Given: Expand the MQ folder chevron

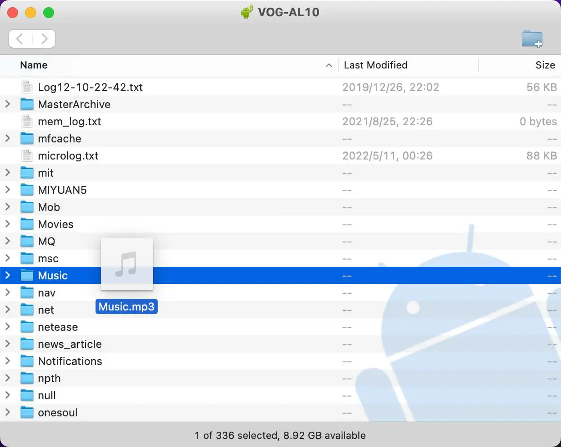Looking at the screenshot, I should (8, 241).
